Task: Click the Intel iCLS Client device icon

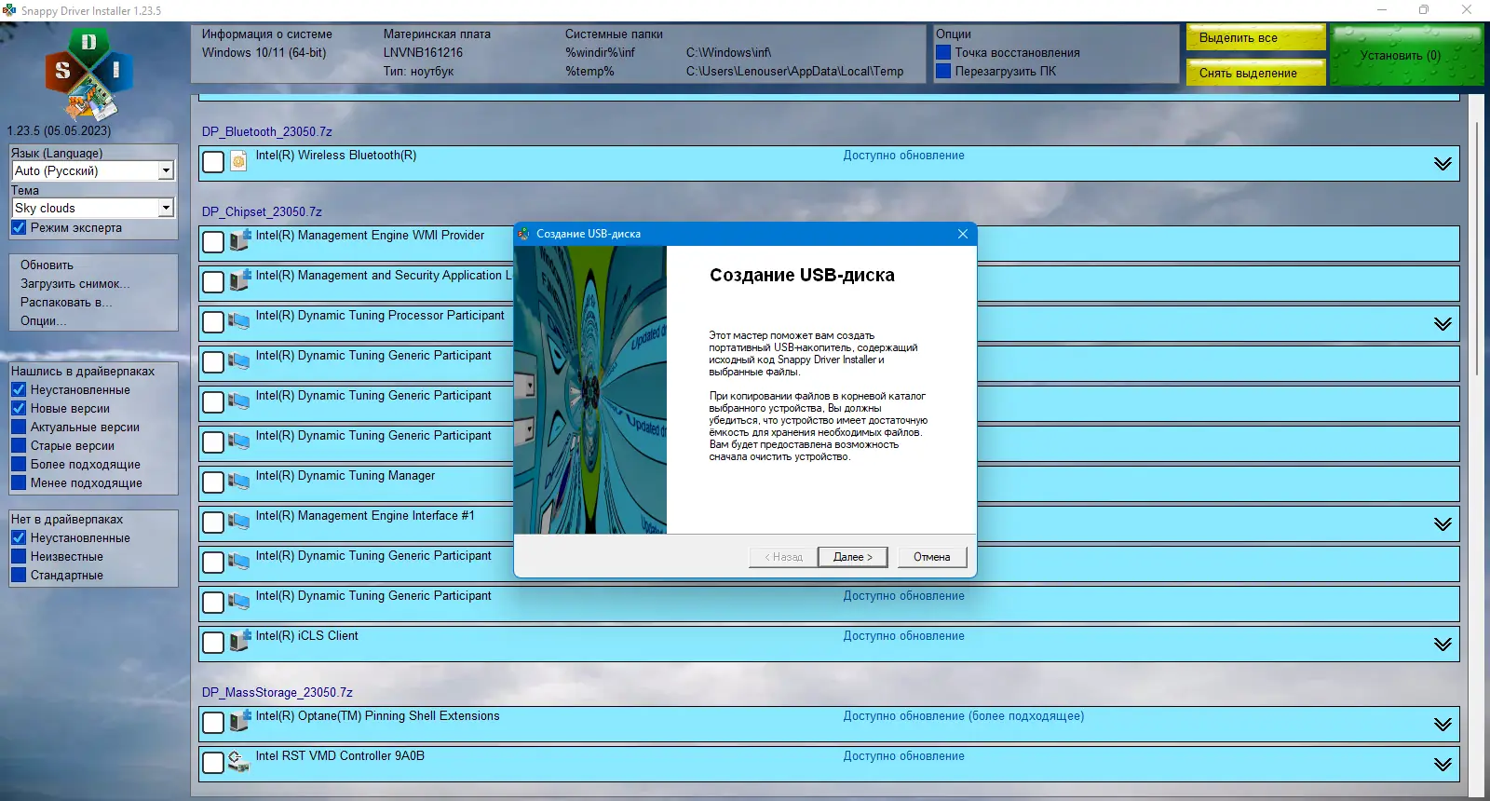Action: point(240,641)
